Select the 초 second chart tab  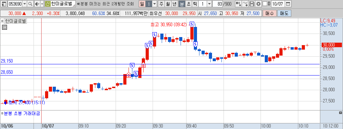pyautogui.click(x=188, y=4)
